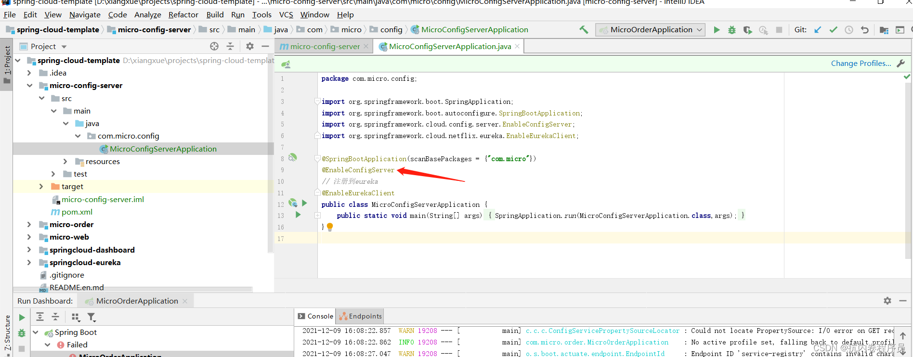The height and width of the screenshot is (357, 913).
Task: Show Git history clock icon
Action: [x=849, y=30]
